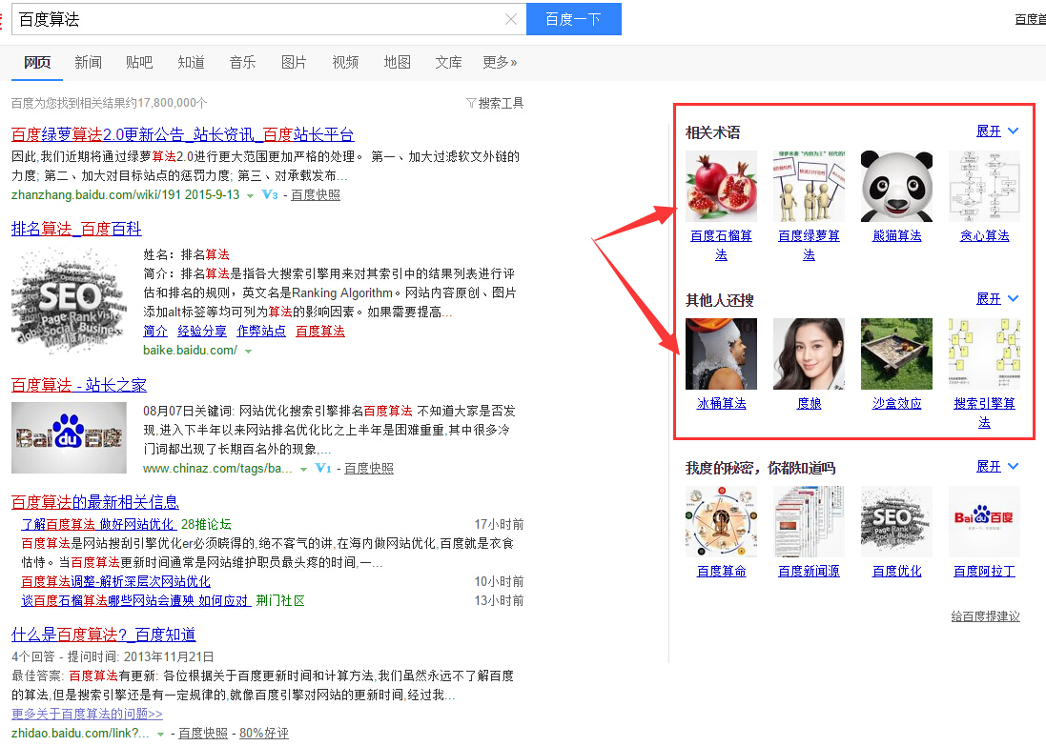This screenshot has height=746, width=1046.
Task: Expand the 相关术语 section with 展开
Action: tap(997, 131)
